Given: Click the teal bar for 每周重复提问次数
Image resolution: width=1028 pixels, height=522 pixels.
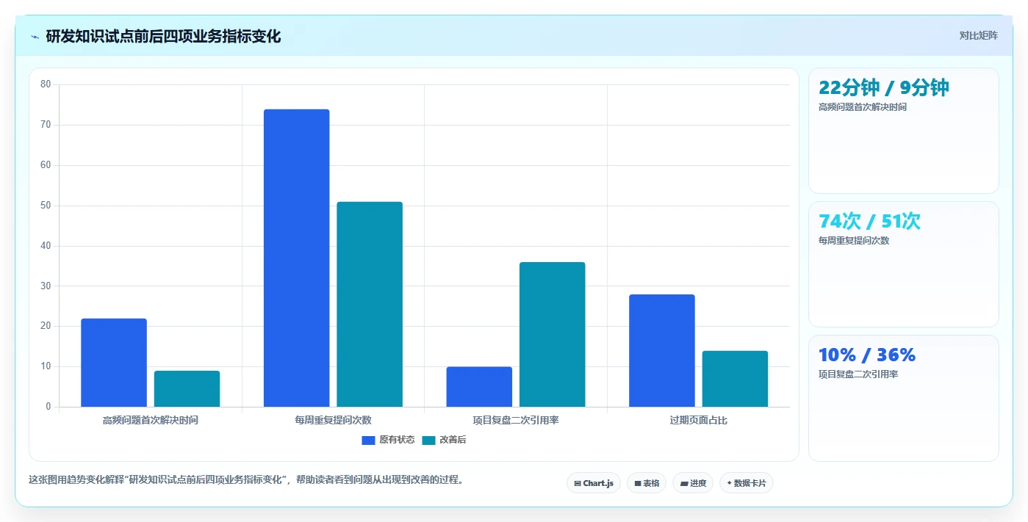Looking at the screenshot, I should click(370, 304).
